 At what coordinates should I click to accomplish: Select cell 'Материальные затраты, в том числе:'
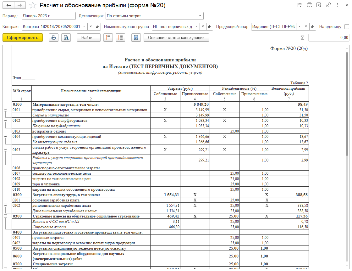pyautogui.click(x=91, y=104)
